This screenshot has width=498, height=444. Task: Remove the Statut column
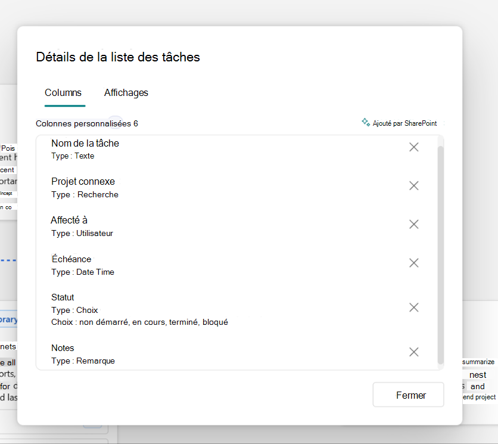[413, 308]
